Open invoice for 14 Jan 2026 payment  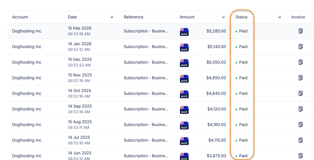[301, 47]
